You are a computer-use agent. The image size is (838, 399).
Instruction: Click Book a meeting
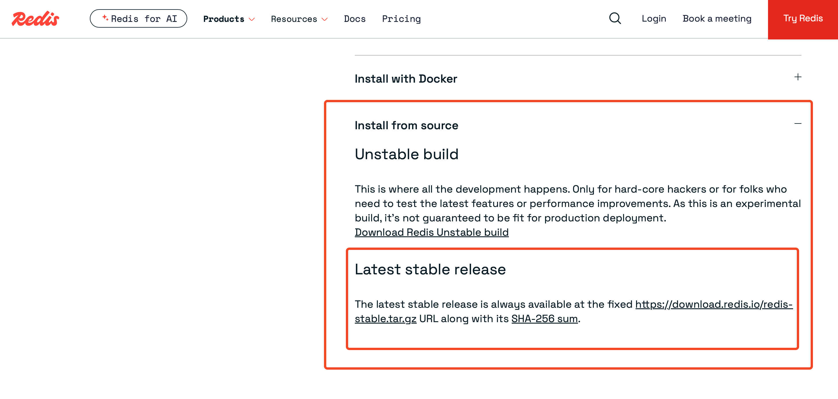click(x=717, y=18)
